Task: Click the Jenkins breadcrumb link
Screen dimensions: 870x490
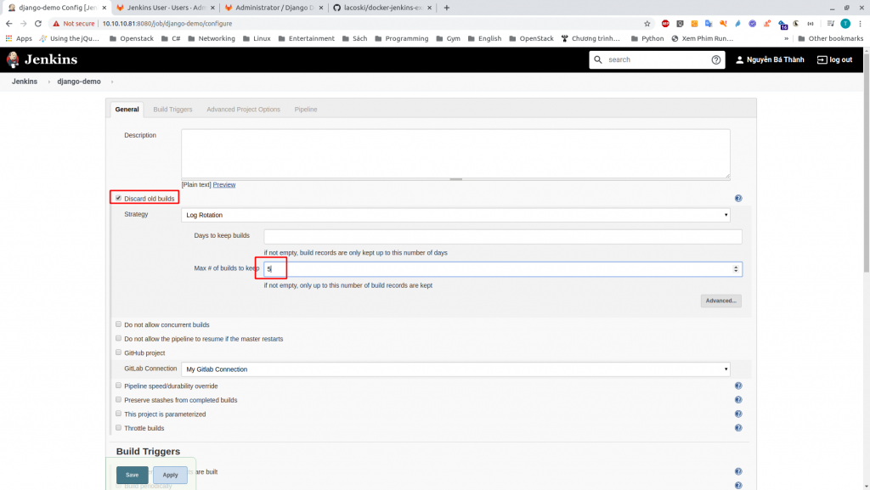Action: (x=25, y=82)
